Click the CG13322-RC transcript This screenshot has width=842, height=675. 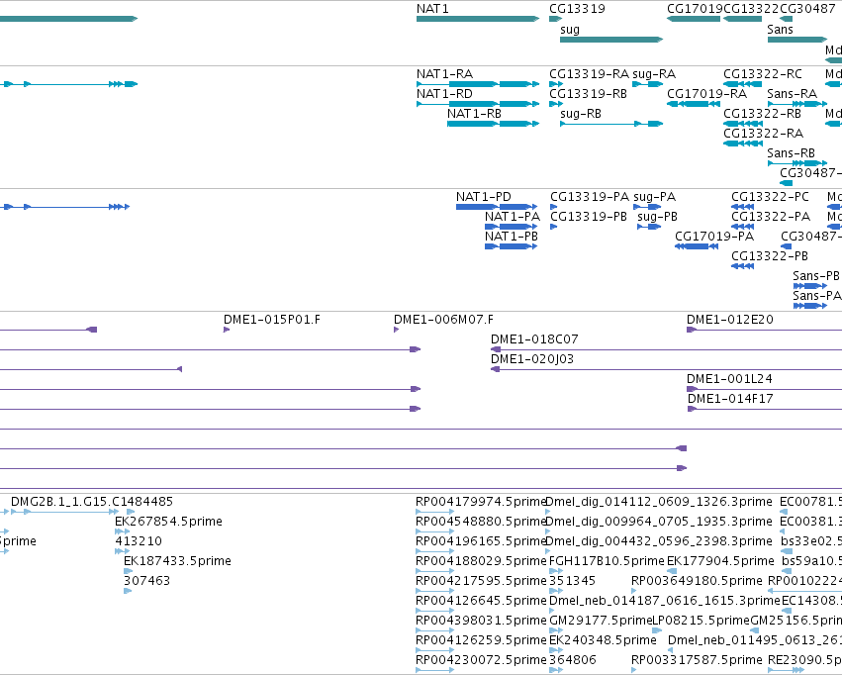pyautogui.click(x=743, y=84)
